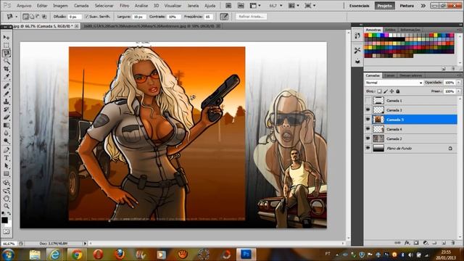Select the Crop tool

(7, 69)
